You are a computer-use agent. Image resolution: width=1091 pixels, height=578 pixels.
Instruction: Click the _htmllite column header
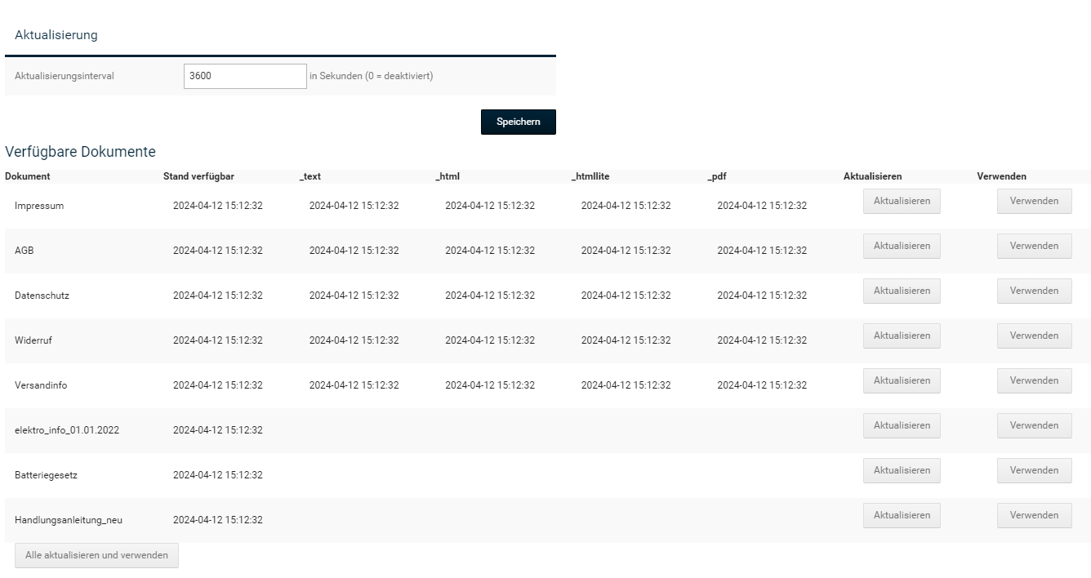point(590,176)
